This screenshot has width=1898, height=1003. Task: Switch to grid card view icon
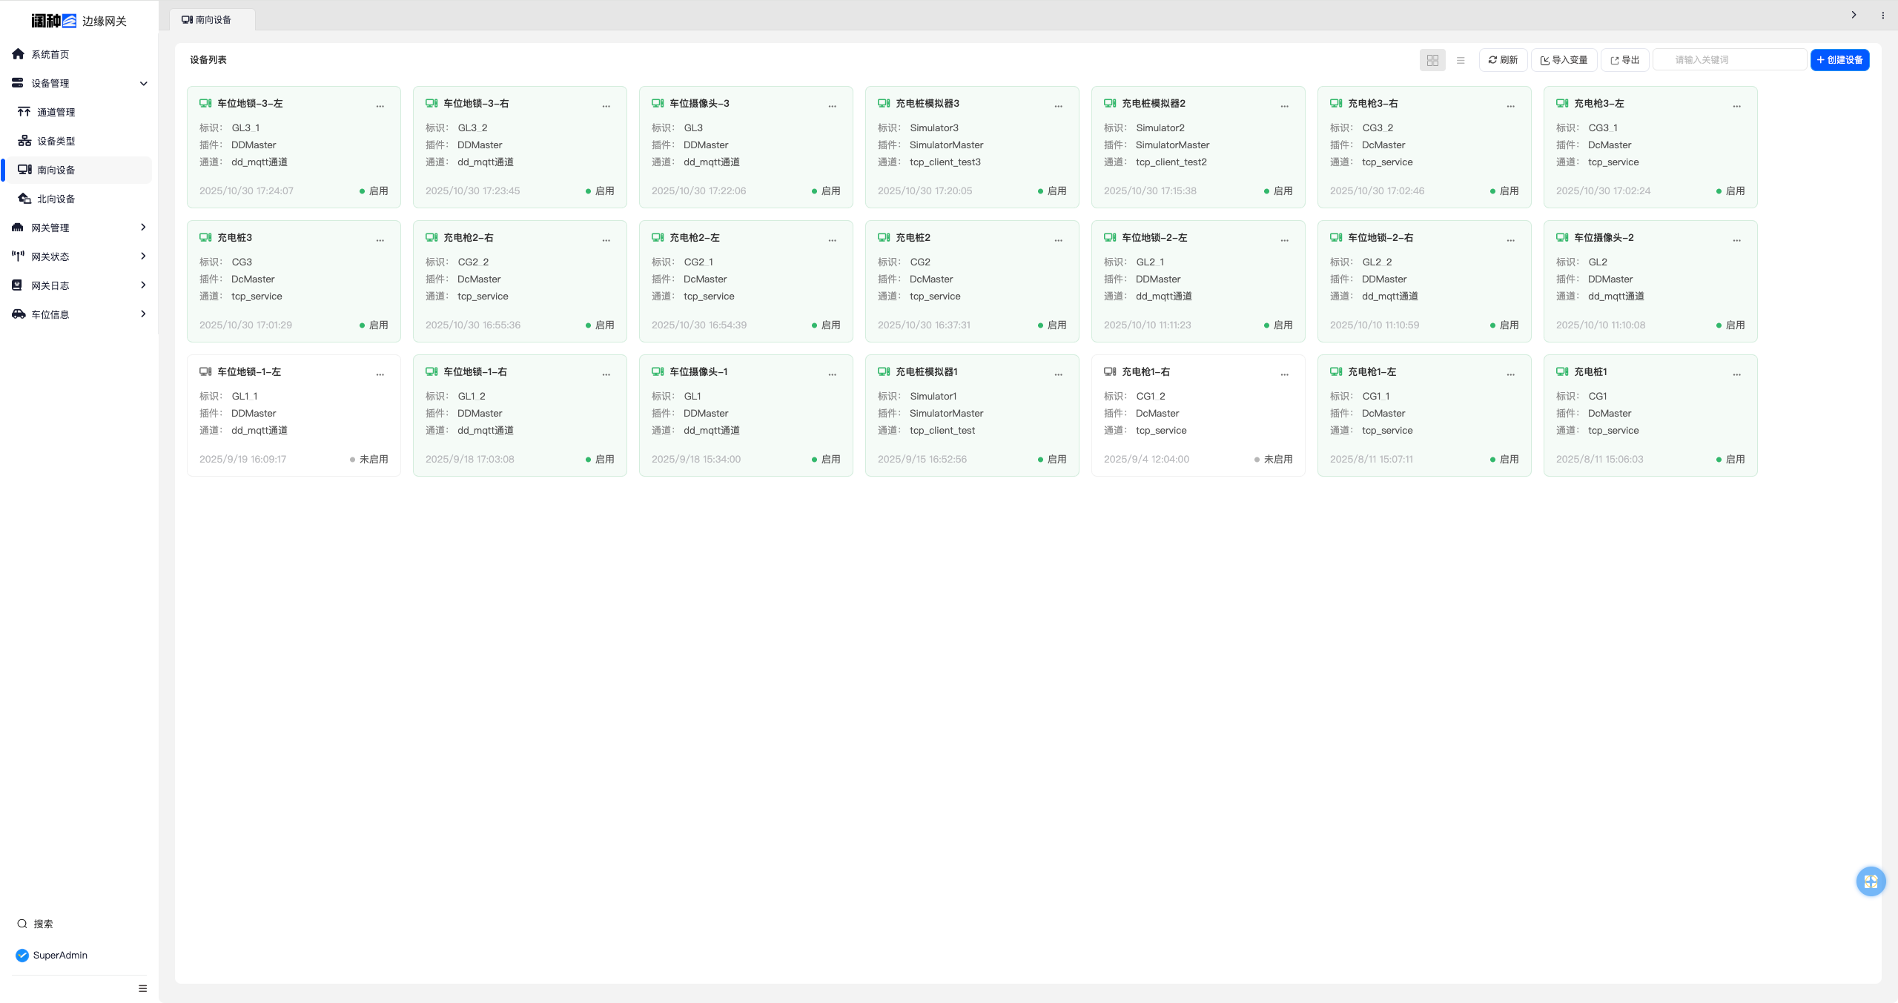[x=1432, y=60]
